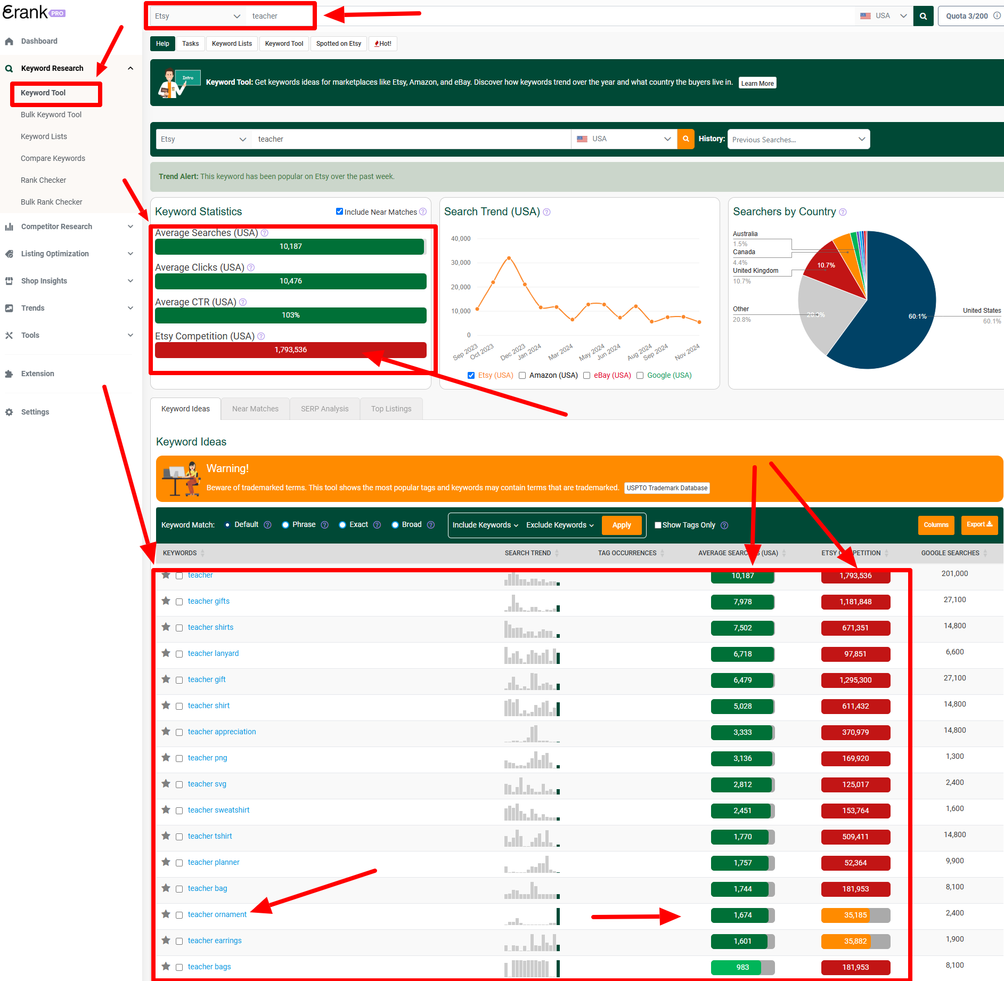
Task: Click the green top-bar search icon
Action: [923, 16]
